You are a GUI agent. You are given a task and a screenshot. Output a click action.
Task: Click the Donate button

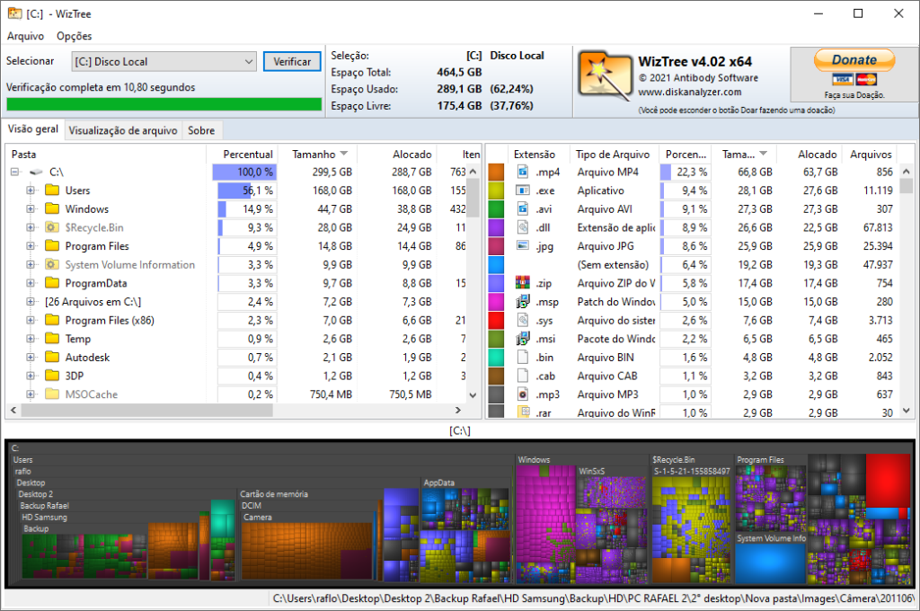coord(854,59)
